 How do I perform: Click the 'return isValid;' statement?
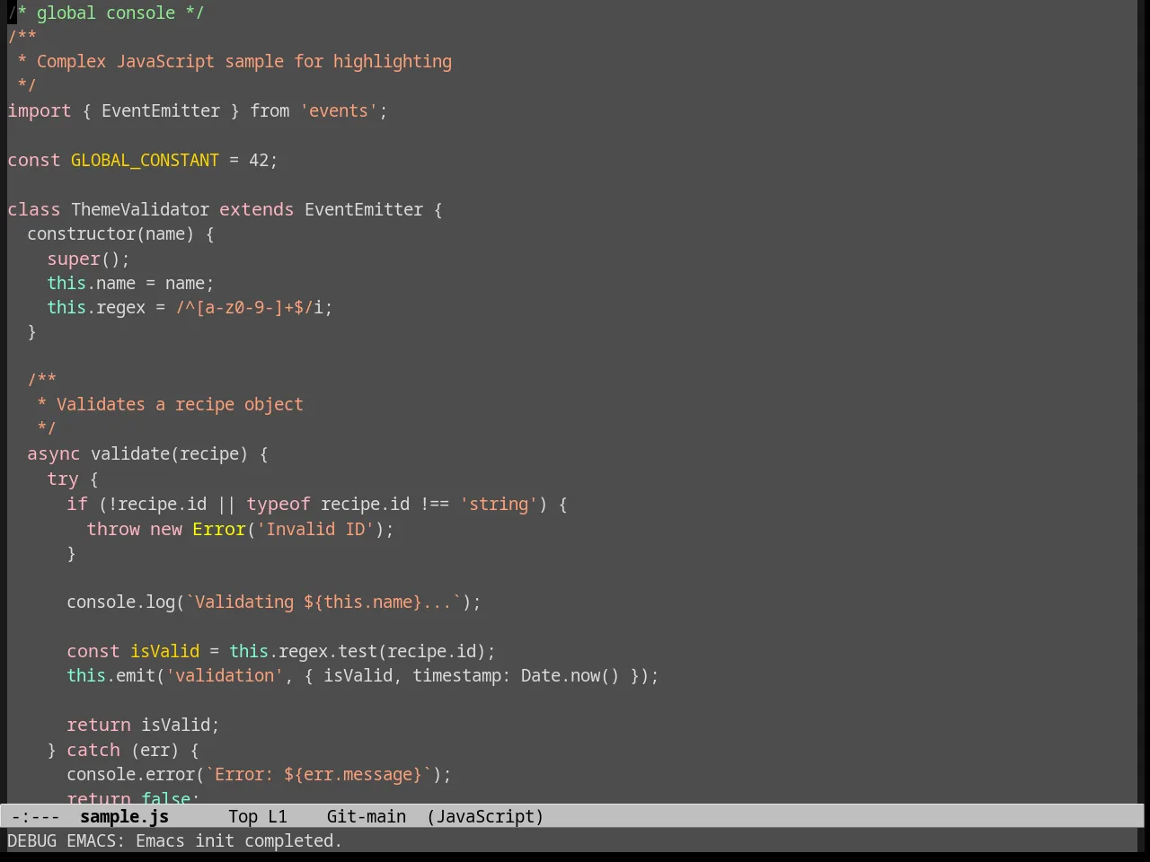(x=143, y=725)
